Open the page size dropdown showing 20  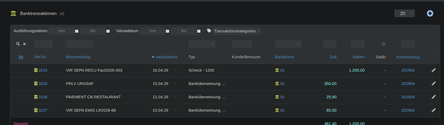pos(404,13)
